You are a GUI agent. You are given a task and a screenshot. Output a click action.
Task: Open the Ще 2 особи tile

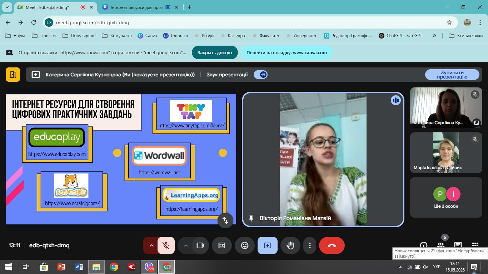(x=446, y=198)
